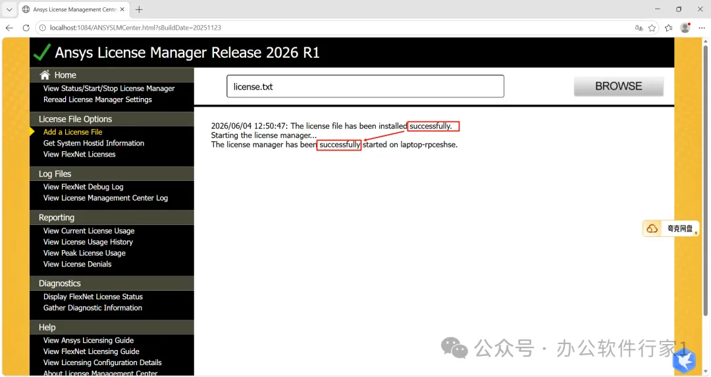711x377 pixels.
Task: Click the blue bird floating icon
Action: pyautogui.click(x=684, y=361)
